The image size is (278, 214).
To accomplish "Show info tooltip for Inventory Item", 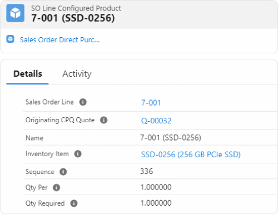I will [x=78, y=154].
